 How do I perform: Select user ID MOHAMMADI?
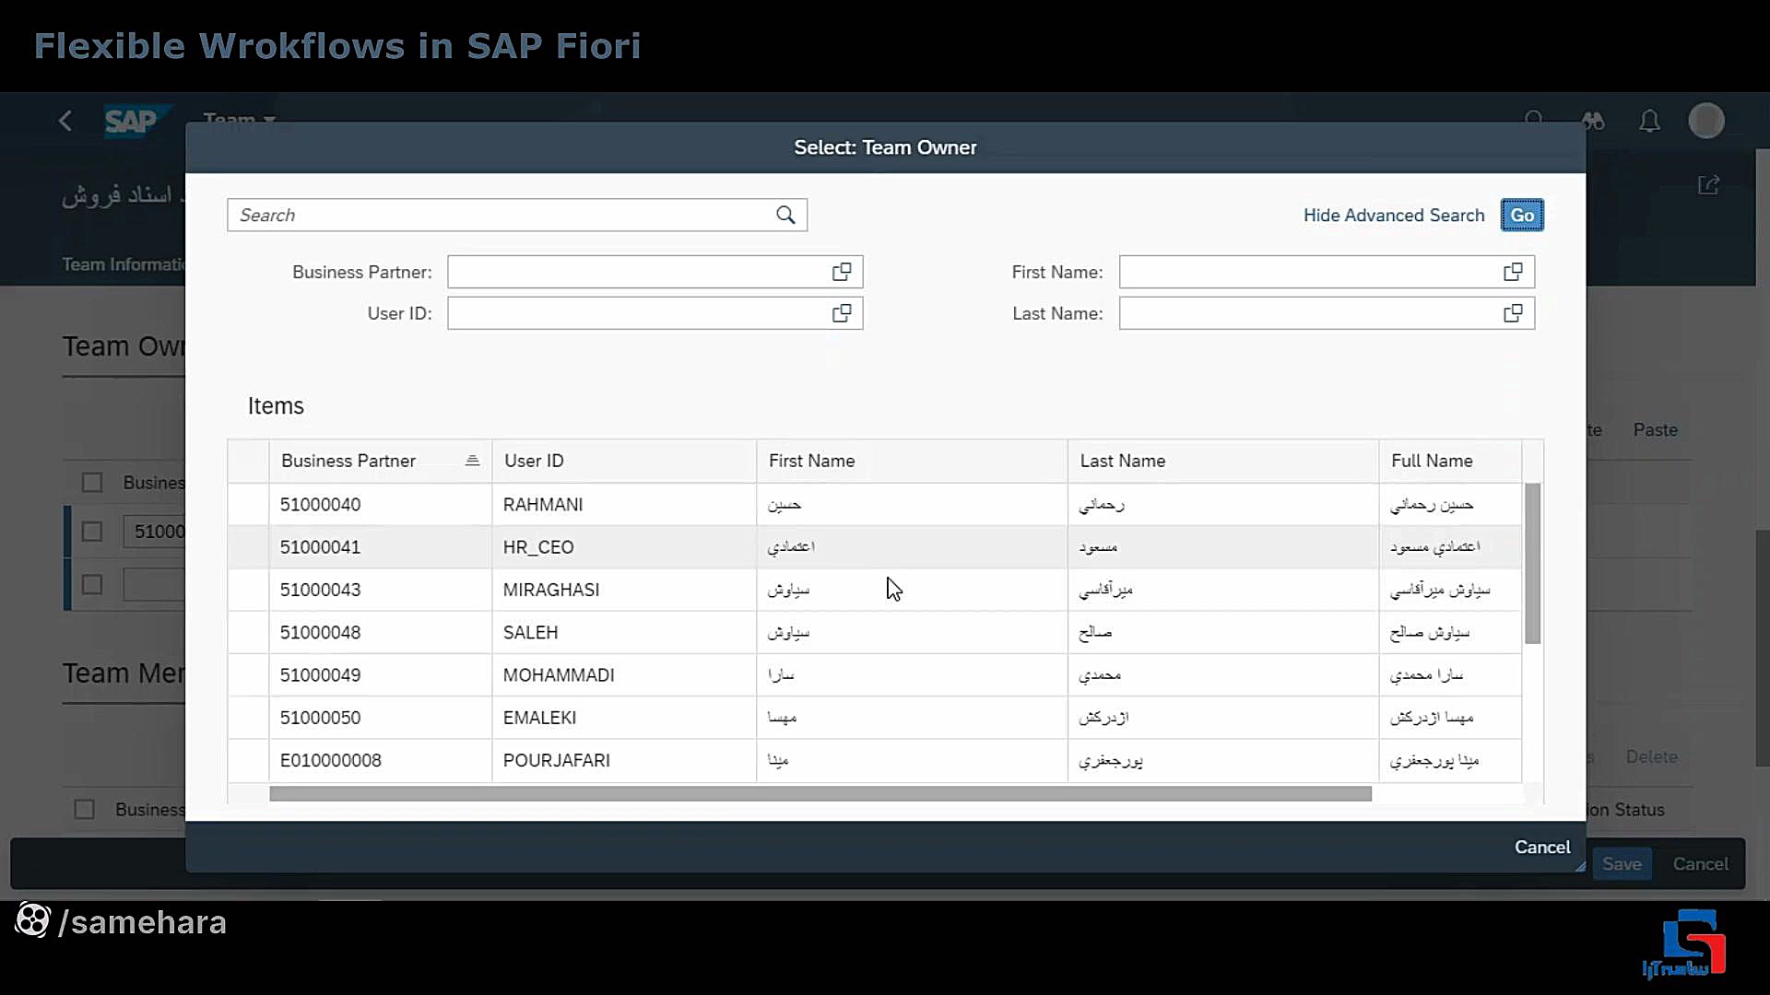coord(559,675)
